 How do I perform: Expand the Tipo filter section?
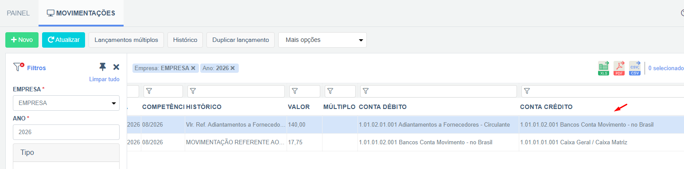66,152
